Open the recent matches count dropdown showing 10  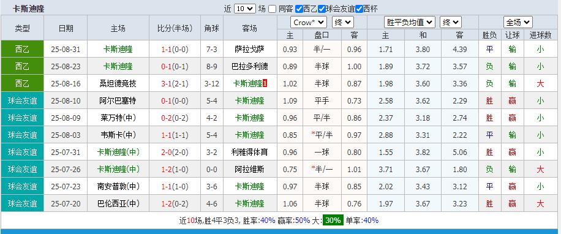(245, 9)
